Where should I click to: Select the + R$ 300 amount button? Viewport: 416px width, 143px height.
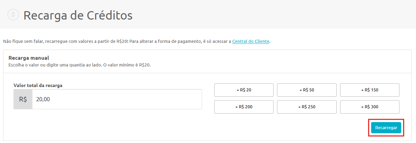tap(370, 107)
